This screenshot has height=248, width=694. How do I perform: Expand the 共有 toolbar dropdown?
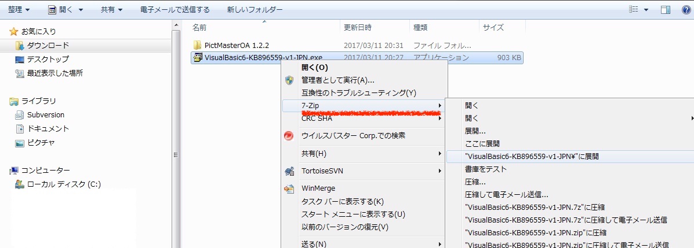pos(111,9)
